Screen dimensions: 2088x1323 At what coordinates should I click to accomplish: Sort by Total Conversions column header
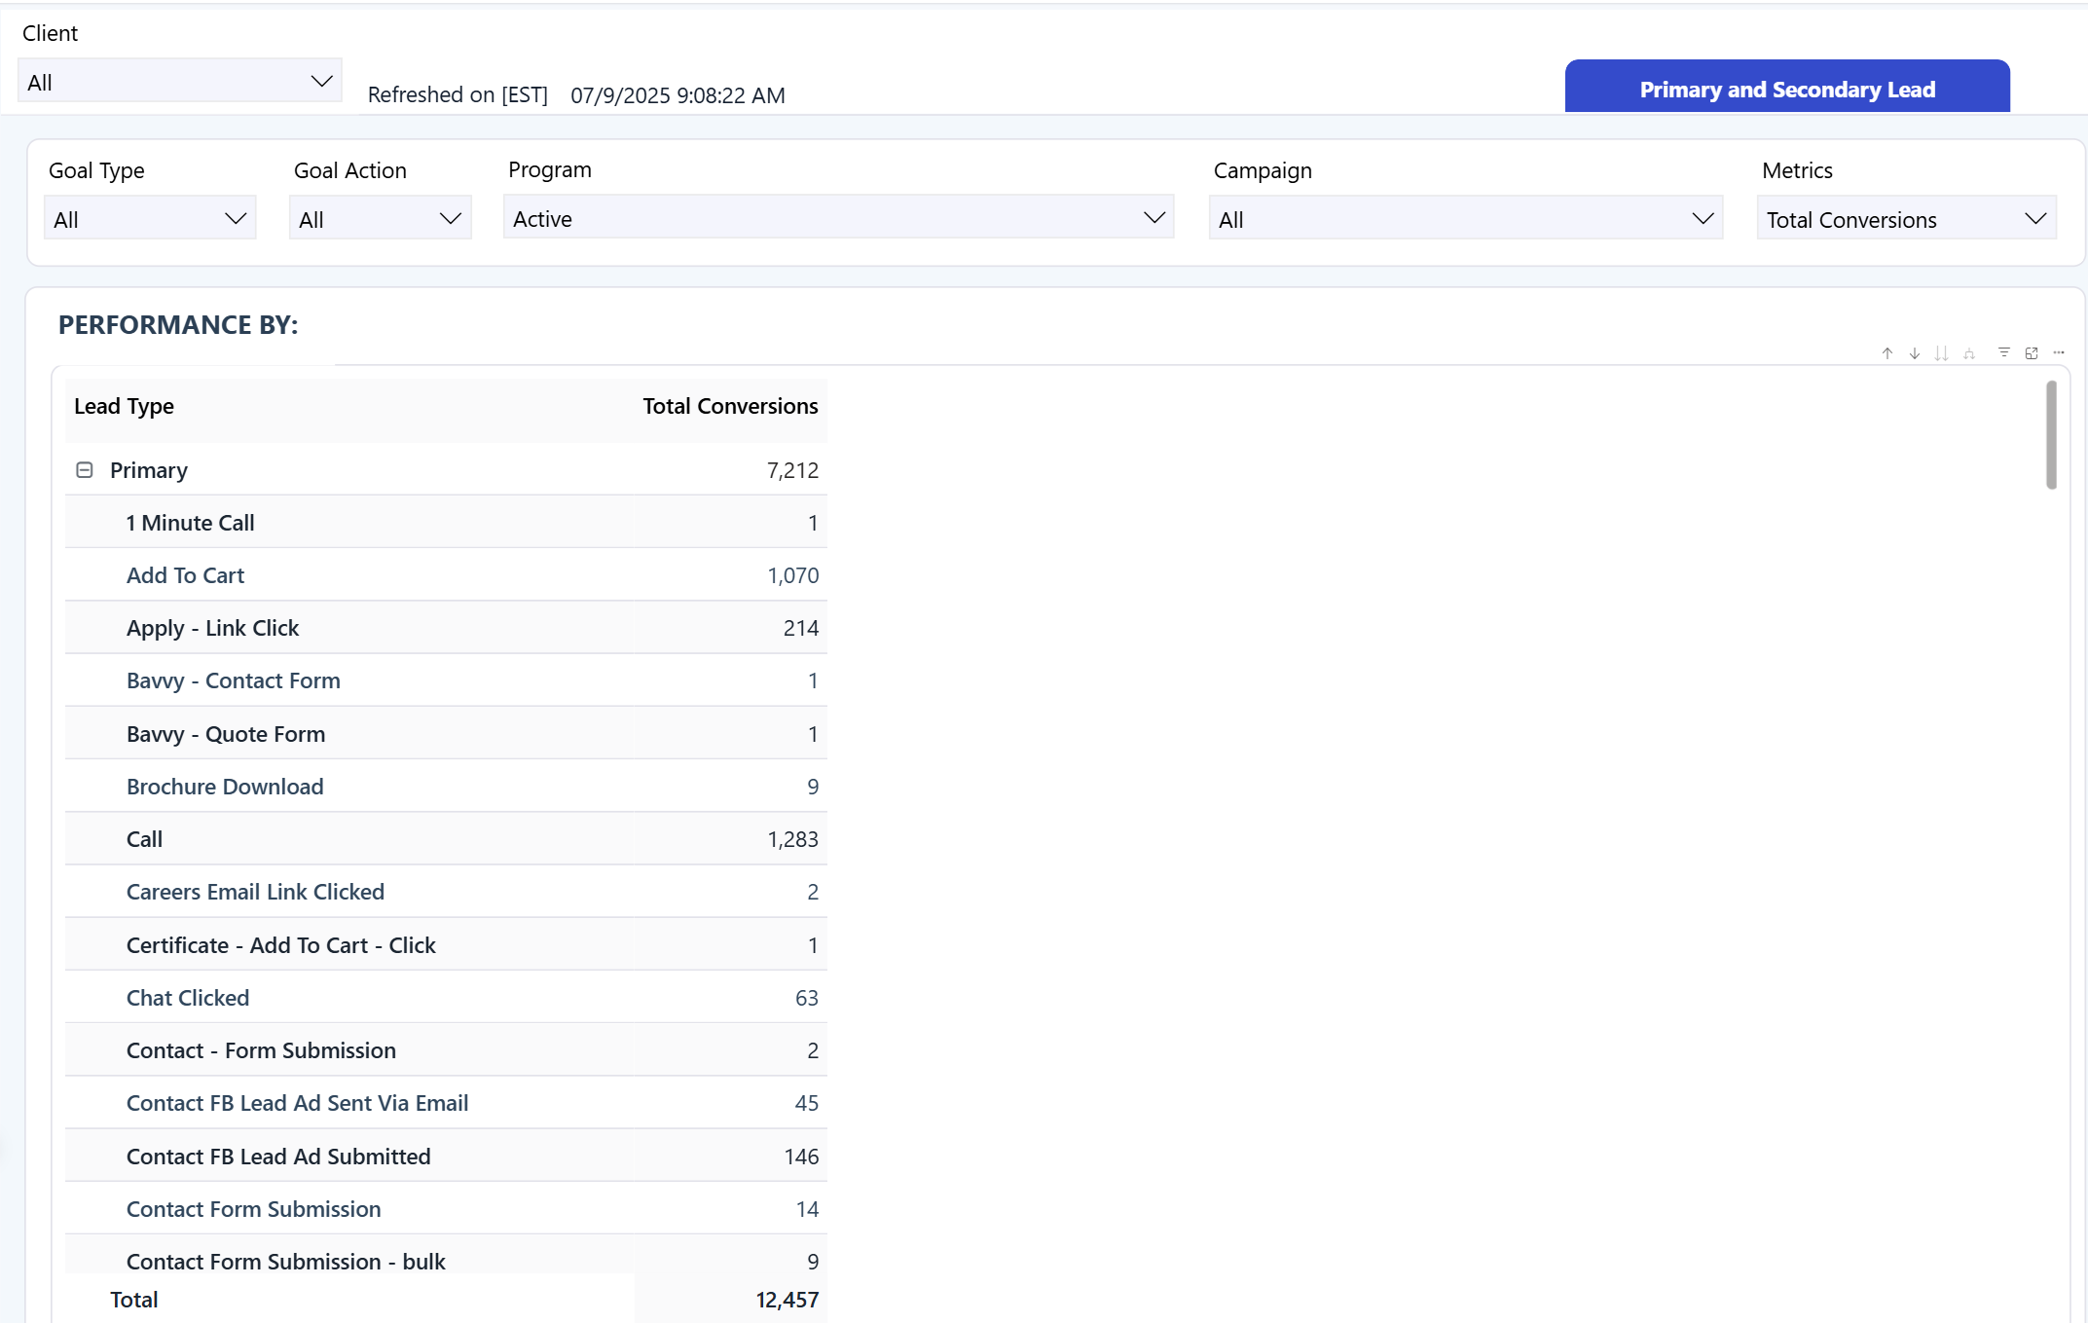pos(729,406)
